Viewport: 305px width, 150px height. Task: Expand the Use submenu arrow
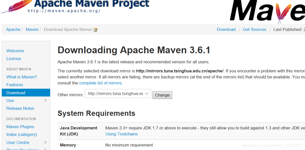(45, 101)
